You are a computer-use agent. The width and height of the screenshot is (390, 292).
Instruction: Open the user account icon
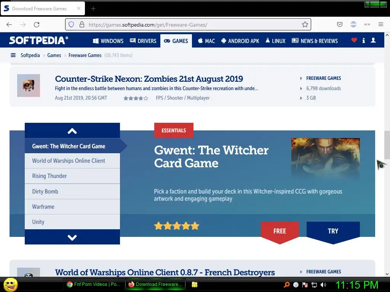coord(373,40)
